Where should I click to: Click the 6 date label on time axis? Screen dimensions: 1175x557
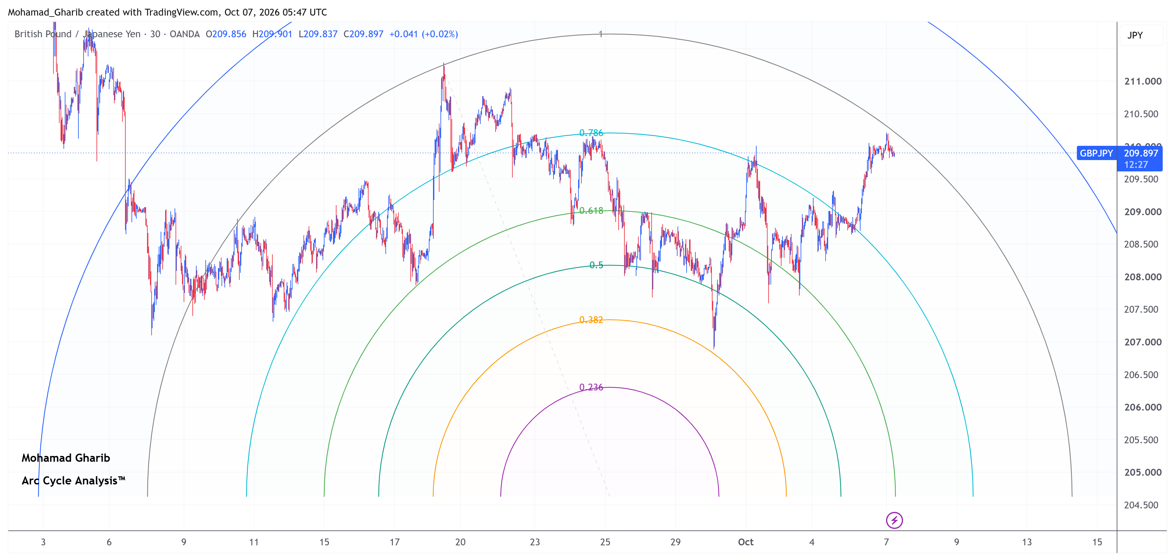[x=109, y=542]
